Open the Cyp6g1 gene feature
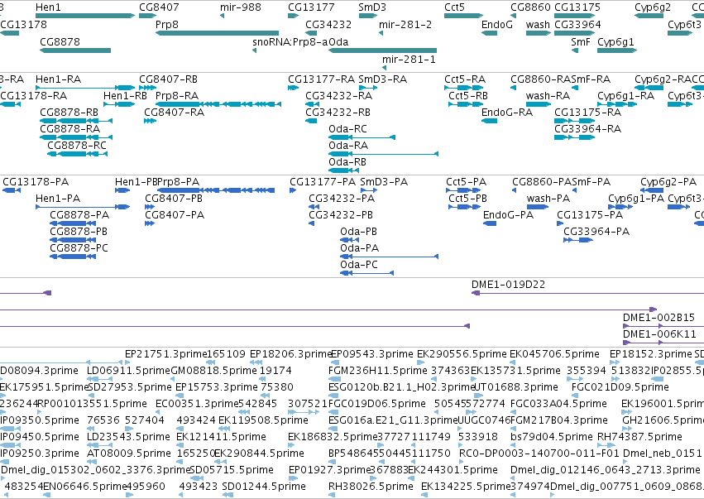Image resolution: width=704 pixels, height=499 pixels. pyautogui.click(x=617, y=50)
